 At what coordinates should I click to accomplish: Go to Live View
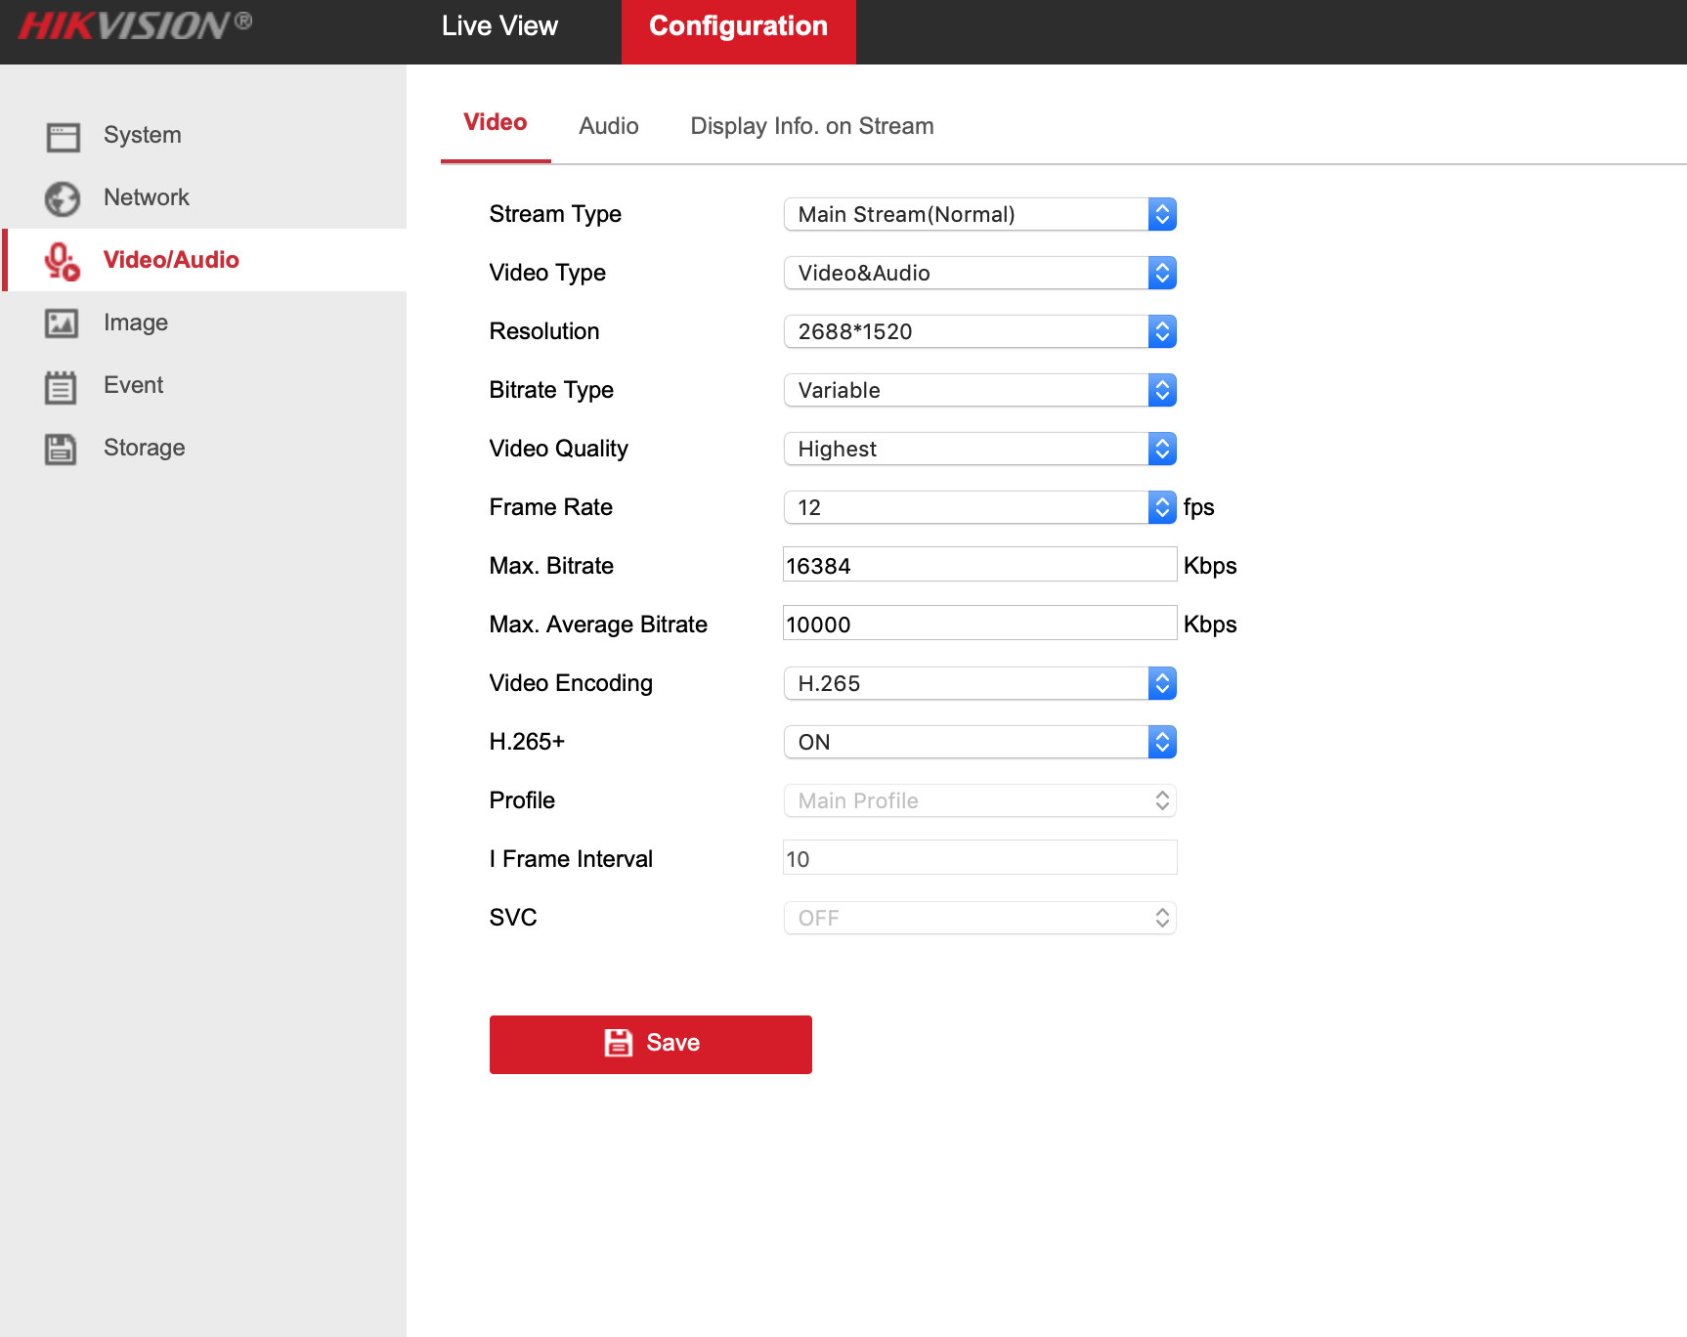[x=499, y=26]
